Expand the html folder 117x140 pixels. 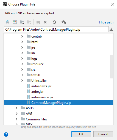tap(22, 42)
